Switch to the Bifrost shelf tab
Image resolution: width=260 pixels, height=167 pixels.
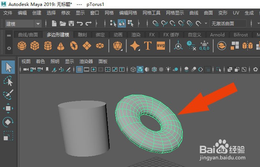pos(241,35)
